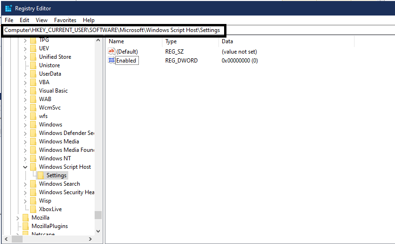Screen dimensions: 395x244
Task: Select the Windows Script Host folder icon
Action: 33,167
